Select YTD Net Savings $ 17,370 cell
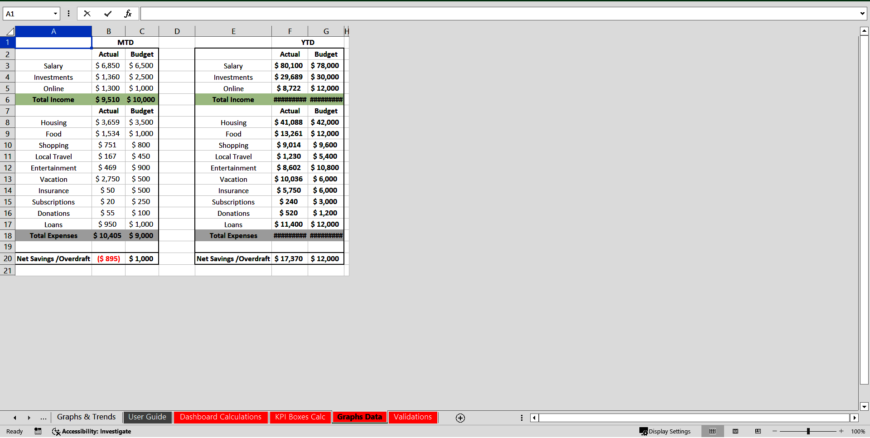Viewport: 870px width, 438px height. point(290,258)
